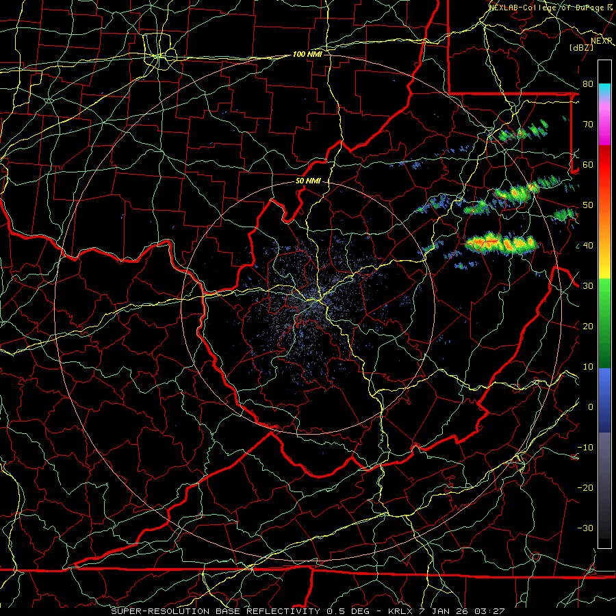616x616 pixels.
Task: Click the red segment of the color bar
Action: (x=604, y=165)
